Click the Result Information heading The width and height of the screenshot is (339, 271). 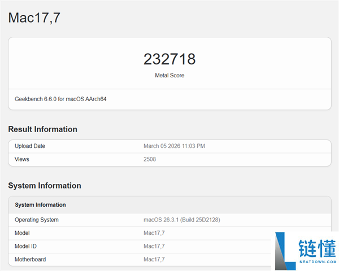pos(42,129)
